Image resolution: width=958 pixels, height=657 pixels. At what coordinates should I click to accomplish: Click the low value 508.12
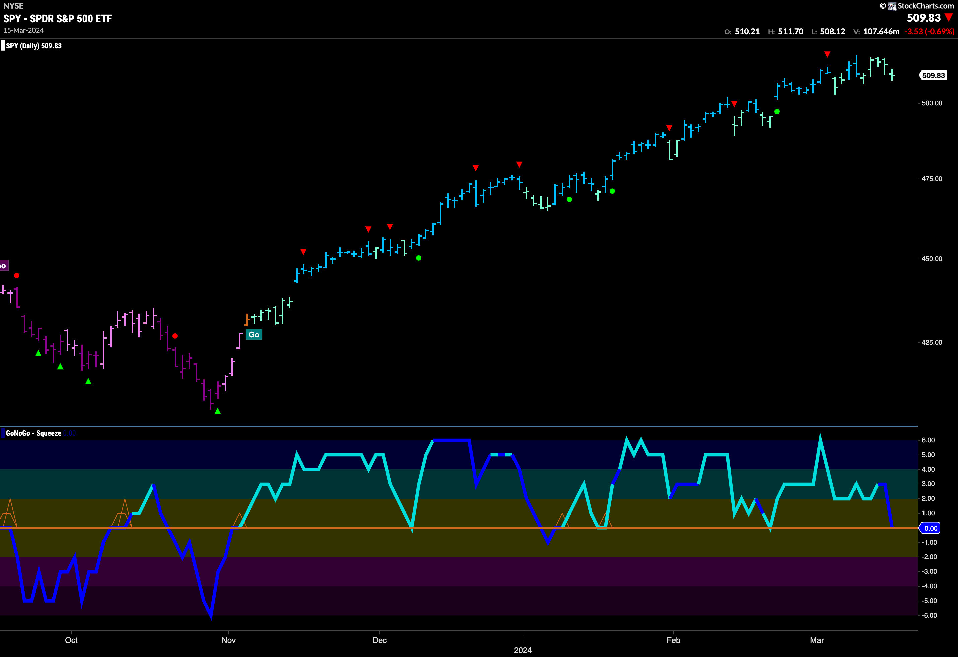coord(833,32)
